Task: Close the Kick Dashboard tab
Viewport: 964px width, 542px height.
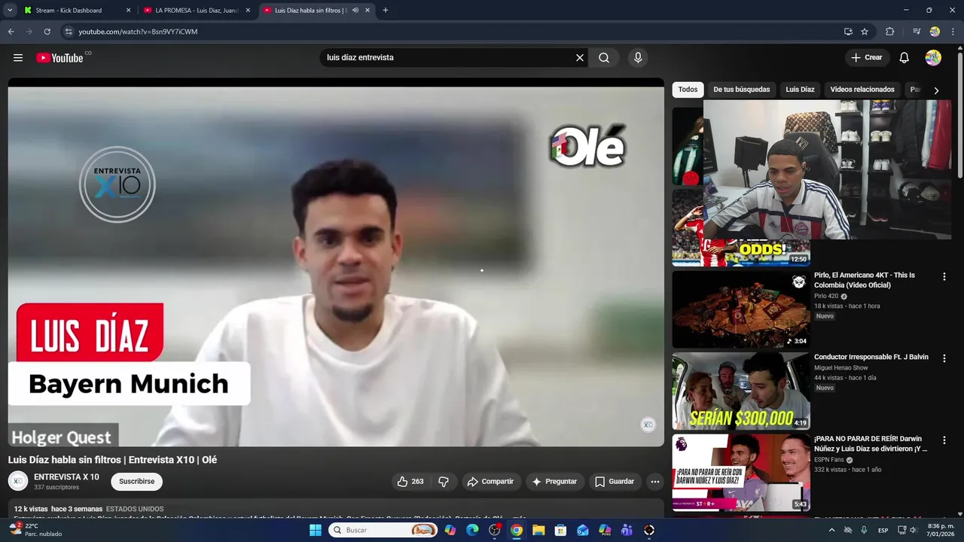Action: coord(128,11)
